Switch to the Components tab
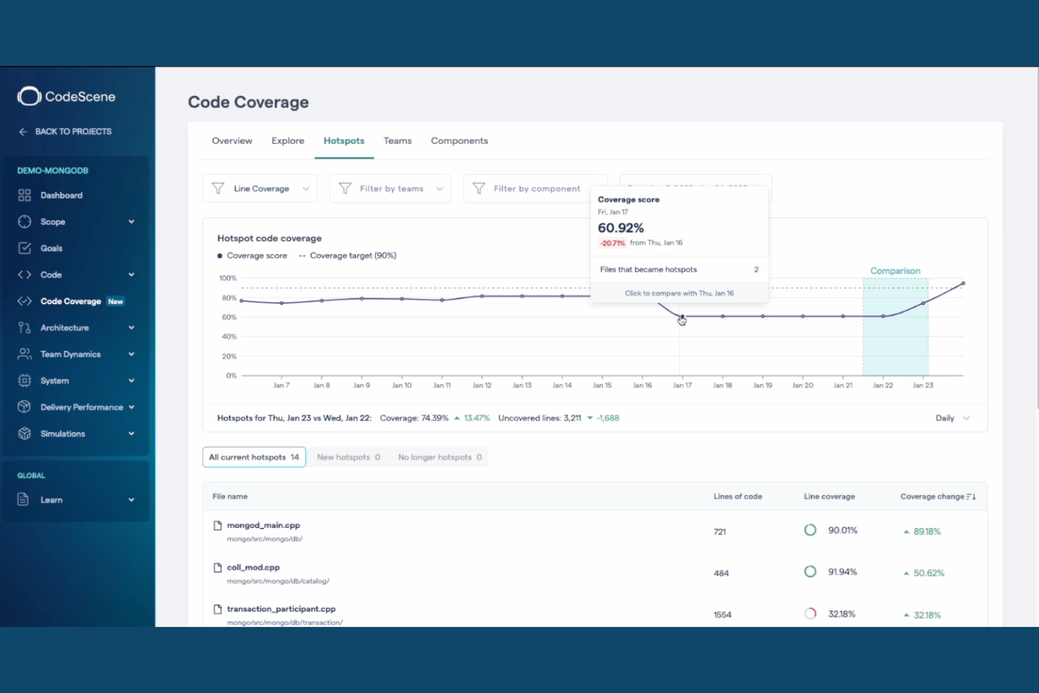1039x693 pixels. [459, 140]
